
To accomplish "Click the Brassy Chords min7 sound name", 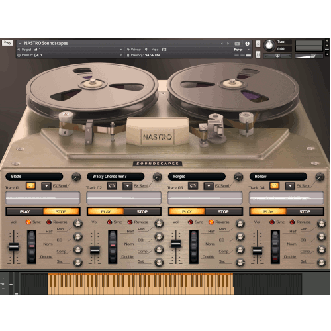I will [x=115, y=177].
